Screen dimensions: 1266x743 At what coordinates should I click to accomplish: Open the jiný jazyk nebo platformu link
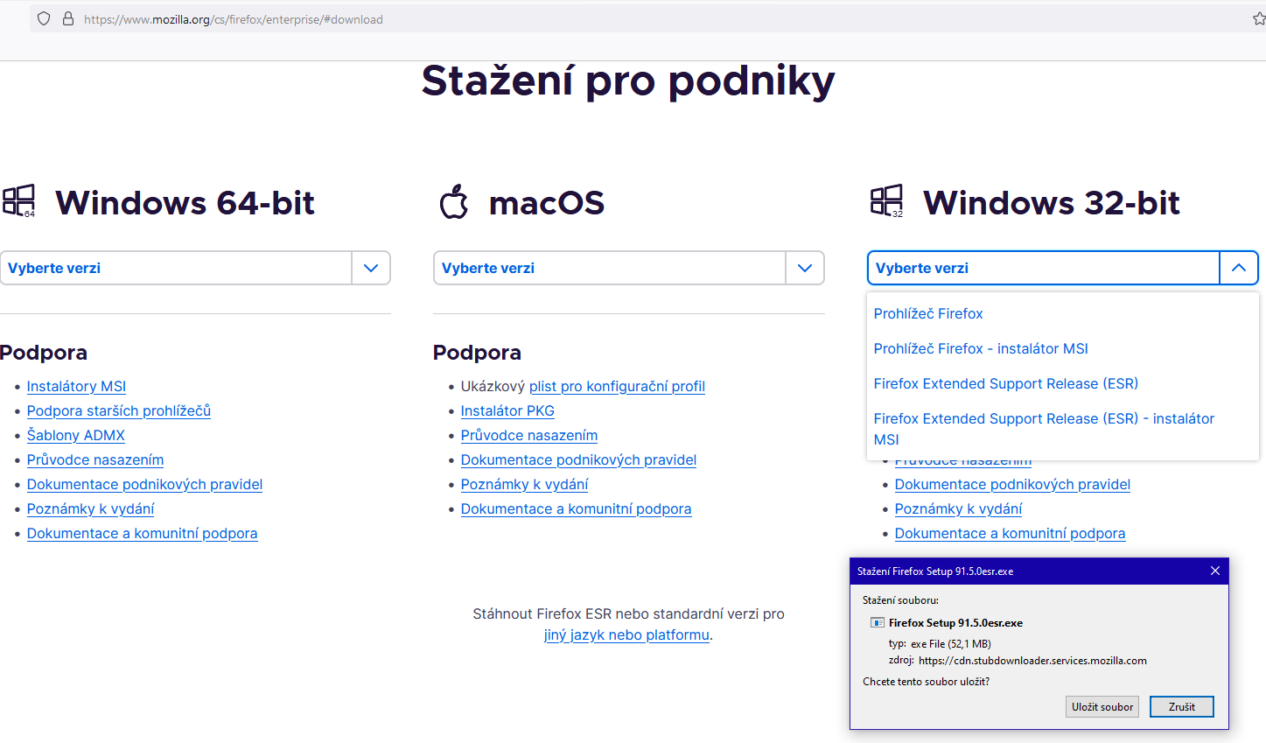point(626,634)
